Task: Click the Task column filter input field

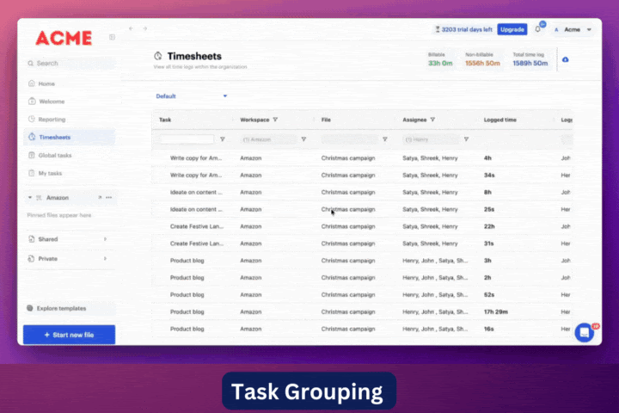Action: coord(187,139)
